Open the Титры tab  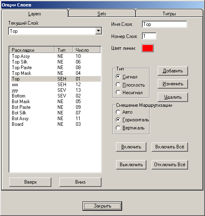coord(169,14)
